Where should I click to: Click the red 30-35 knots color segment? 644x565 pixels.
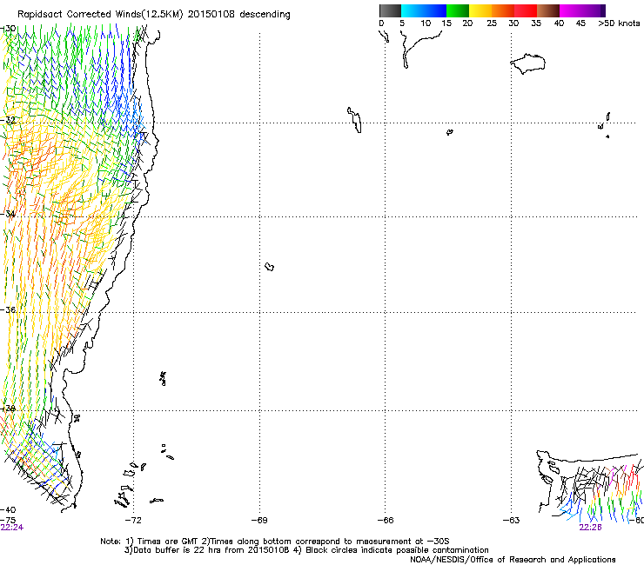pyautogui.click(x=526, y=10)
